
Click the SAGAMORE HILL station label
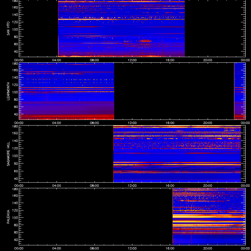pos(8,154)
